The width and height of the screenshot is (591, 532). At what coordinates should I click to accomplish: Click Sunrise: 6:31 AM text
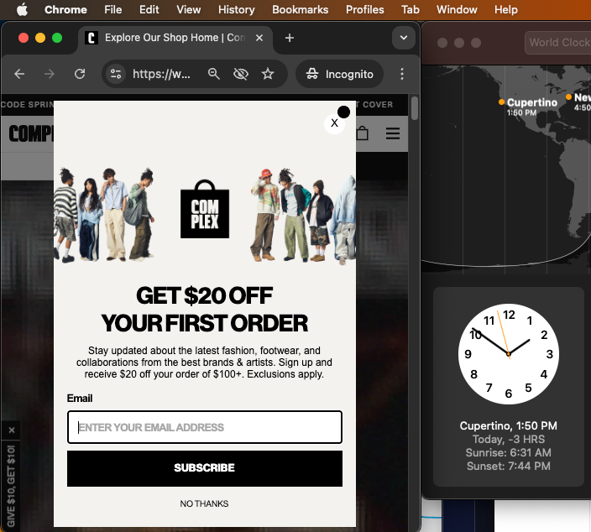[508, 452]
